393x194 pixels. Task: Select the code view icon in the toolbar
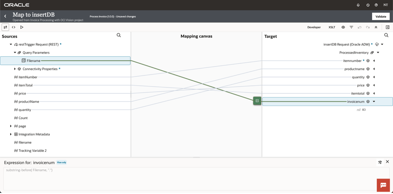click(13, 27)
